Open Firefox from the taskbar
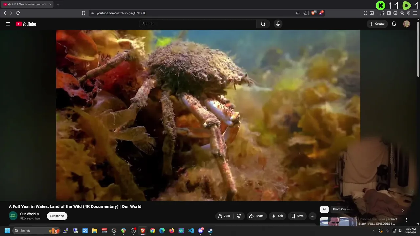Viewport: 420px width, 236px height. 172,231
